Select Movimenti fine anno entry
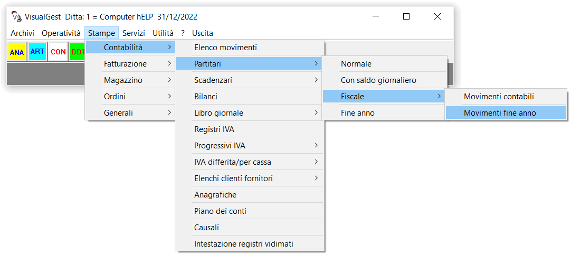Screen dimensions: 571x254 [x=506, y=113]
